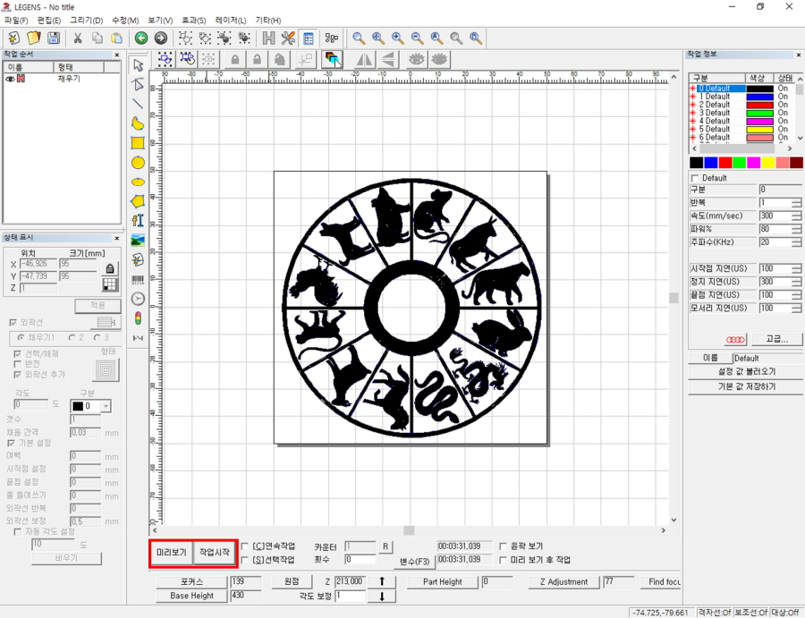Enable the [C]연속작업 checkbox
The image size is (805, 618).
245,546
